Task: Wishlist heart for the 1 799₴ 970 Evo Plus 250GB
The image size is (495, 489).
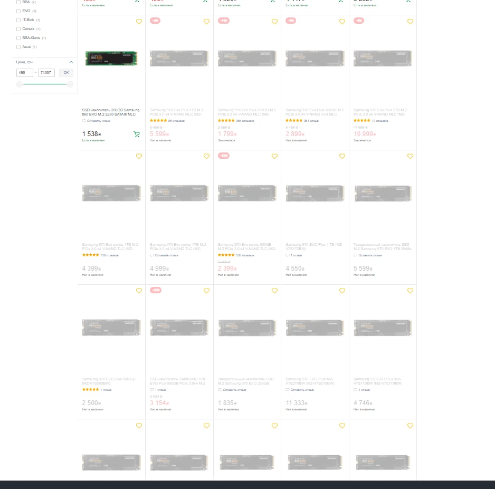Action: 274,22
